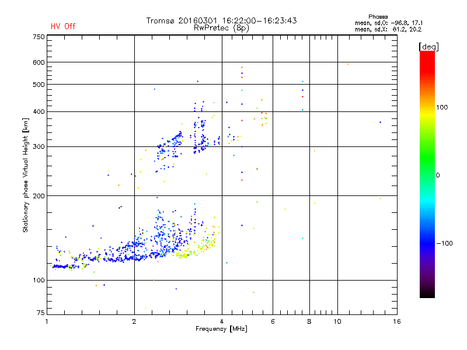Click the y-axis tick label "500"
The width and height of the screenshot is (467, 350).
[39, 85]
